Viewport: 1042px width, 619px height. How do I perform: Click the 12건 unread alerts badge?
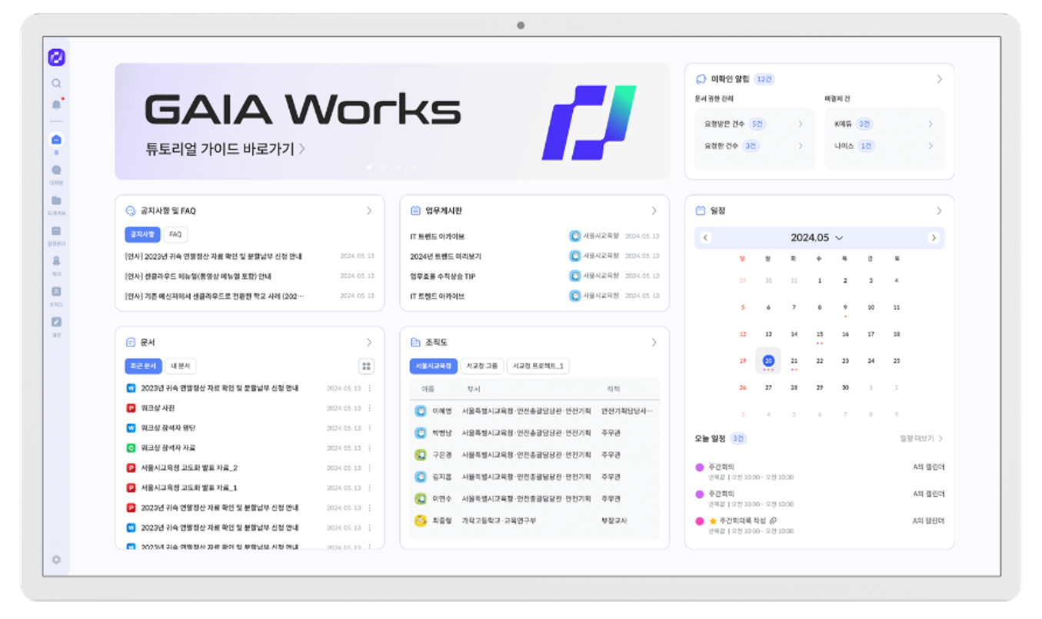(x=764, y=79)
